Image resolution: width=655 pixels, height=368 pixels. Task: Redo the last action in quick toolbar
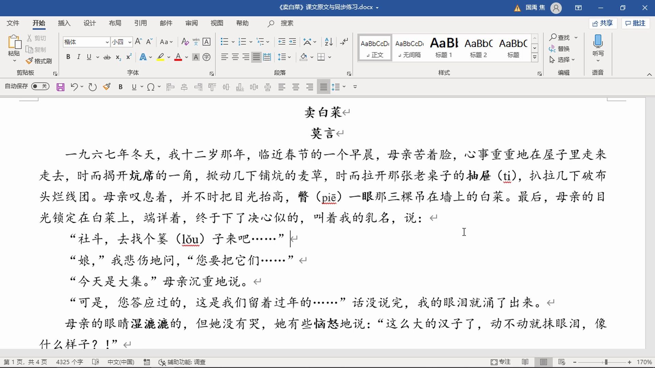[x=92, y=87]
